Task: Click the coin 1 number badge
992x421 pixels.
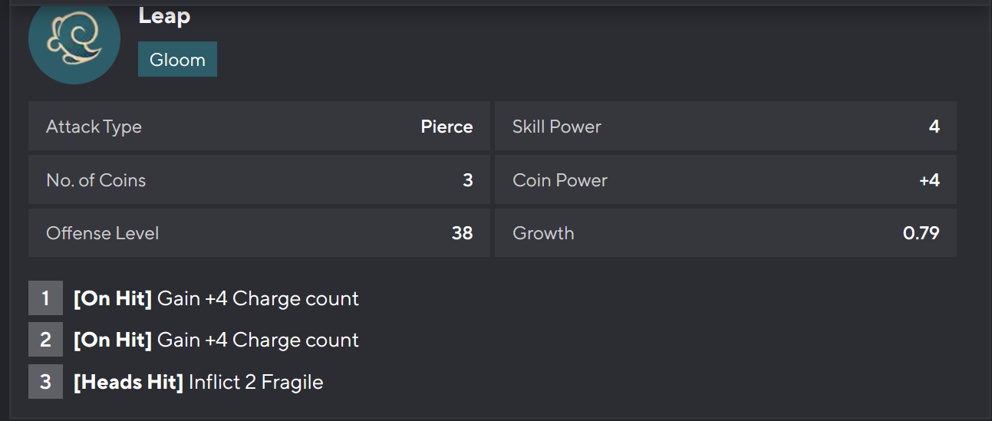Action: pyautogui.click(x=45, y=298)
